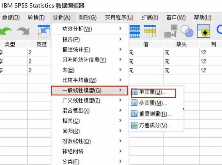The width and height of the screenshot is (222, 165).
Task: Open the 数据(D) menu
Action: click(11, 18)
